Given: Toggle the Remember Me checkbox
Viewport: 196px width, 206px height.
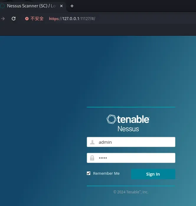Looking at the screenshot, I should click(89, 173).
